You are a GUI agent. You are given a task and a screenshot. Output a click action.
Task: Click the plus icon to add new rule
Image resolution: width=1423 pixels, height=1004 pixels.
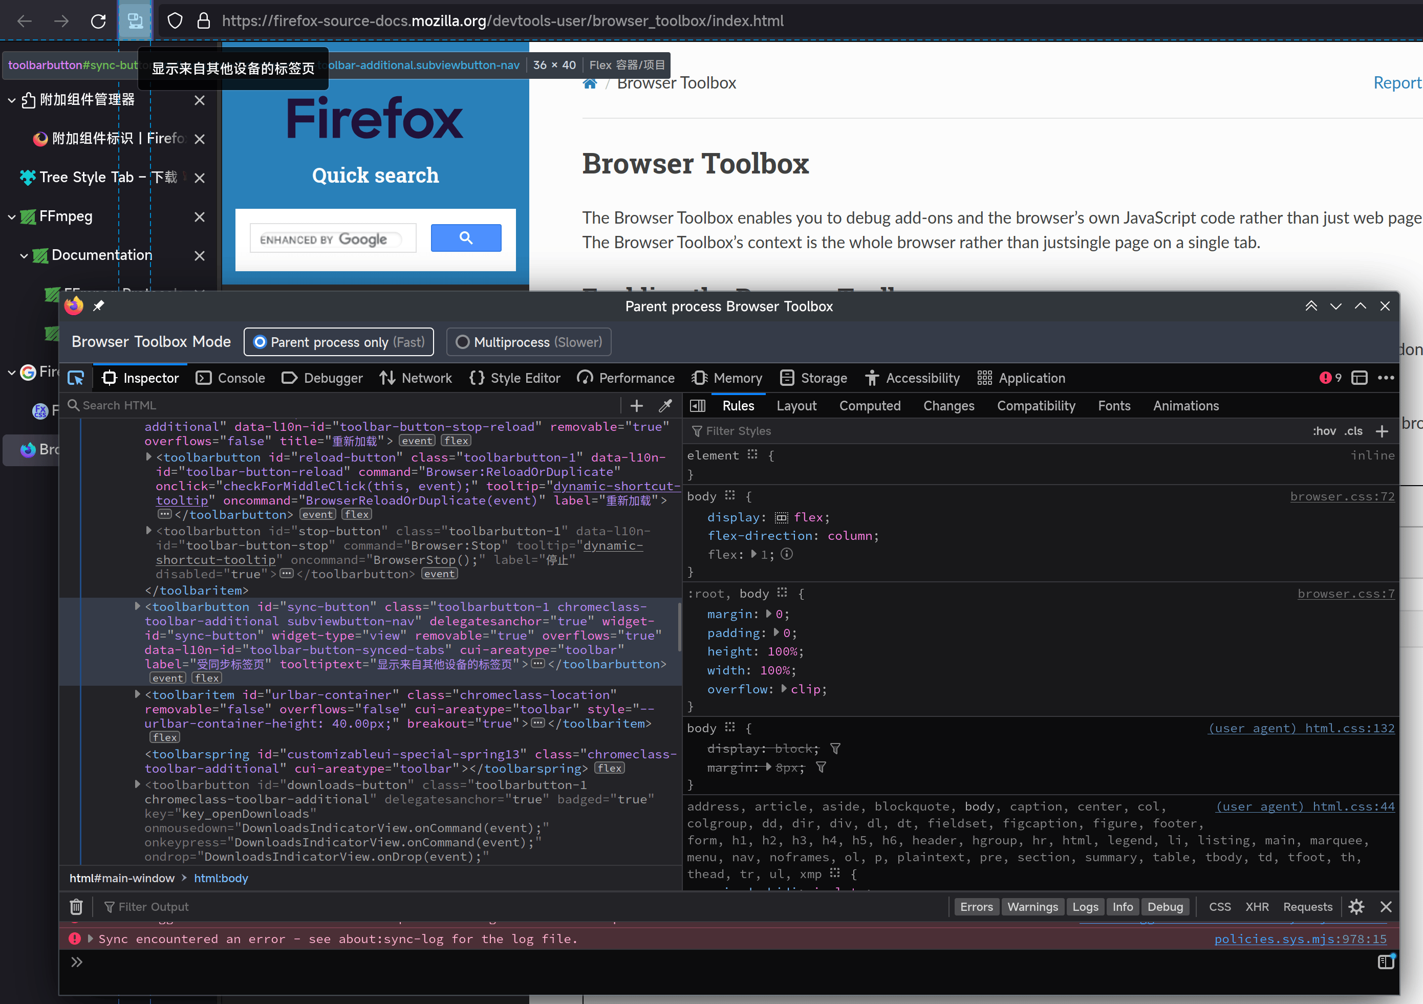(x=1382, y=431)
